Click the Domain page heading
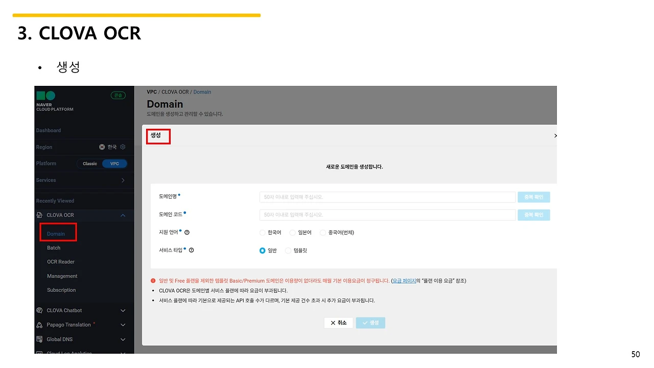 (165, 104)
